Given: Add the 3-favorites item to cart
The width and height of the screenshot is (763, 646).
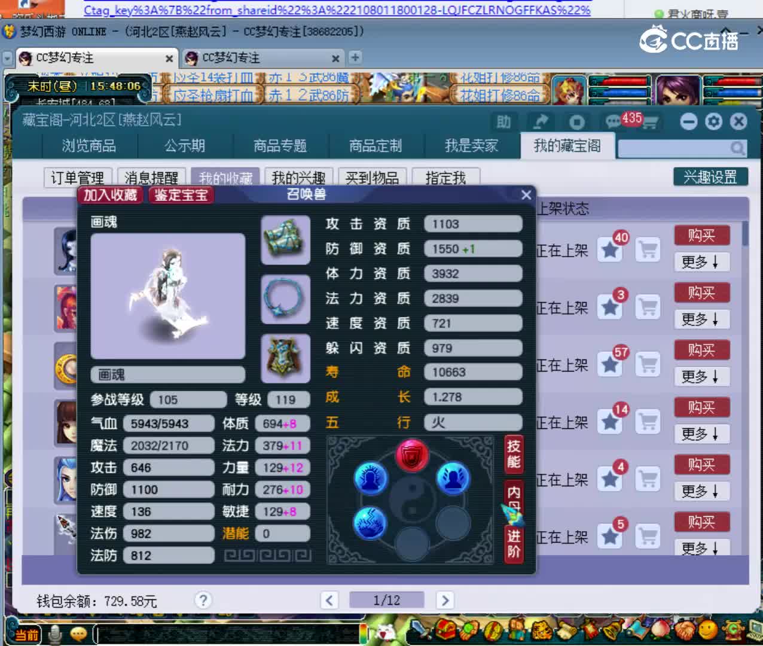Looking at the screenshot, I should [648, 307].
